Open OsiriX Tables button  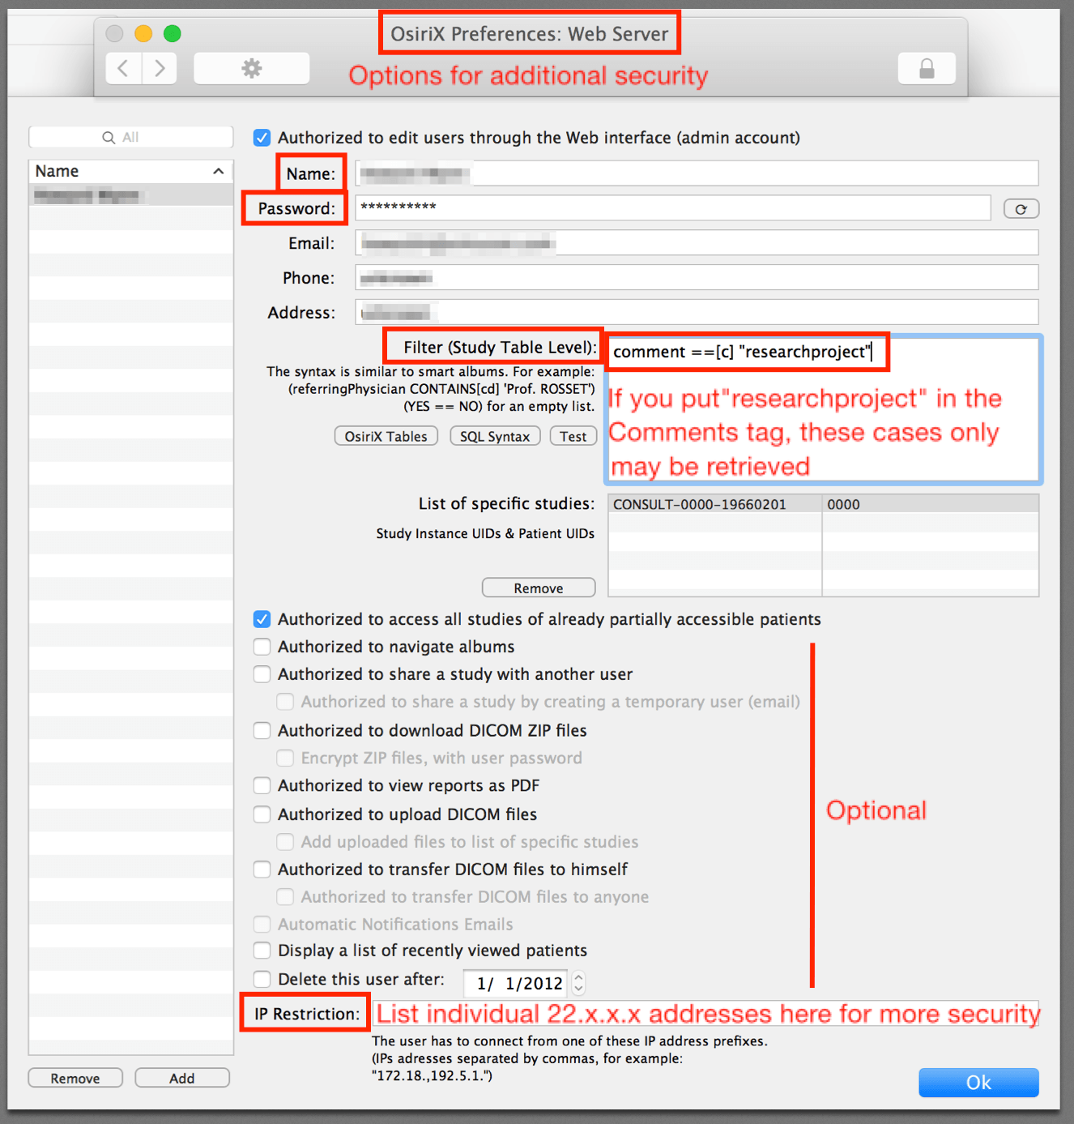386,436
